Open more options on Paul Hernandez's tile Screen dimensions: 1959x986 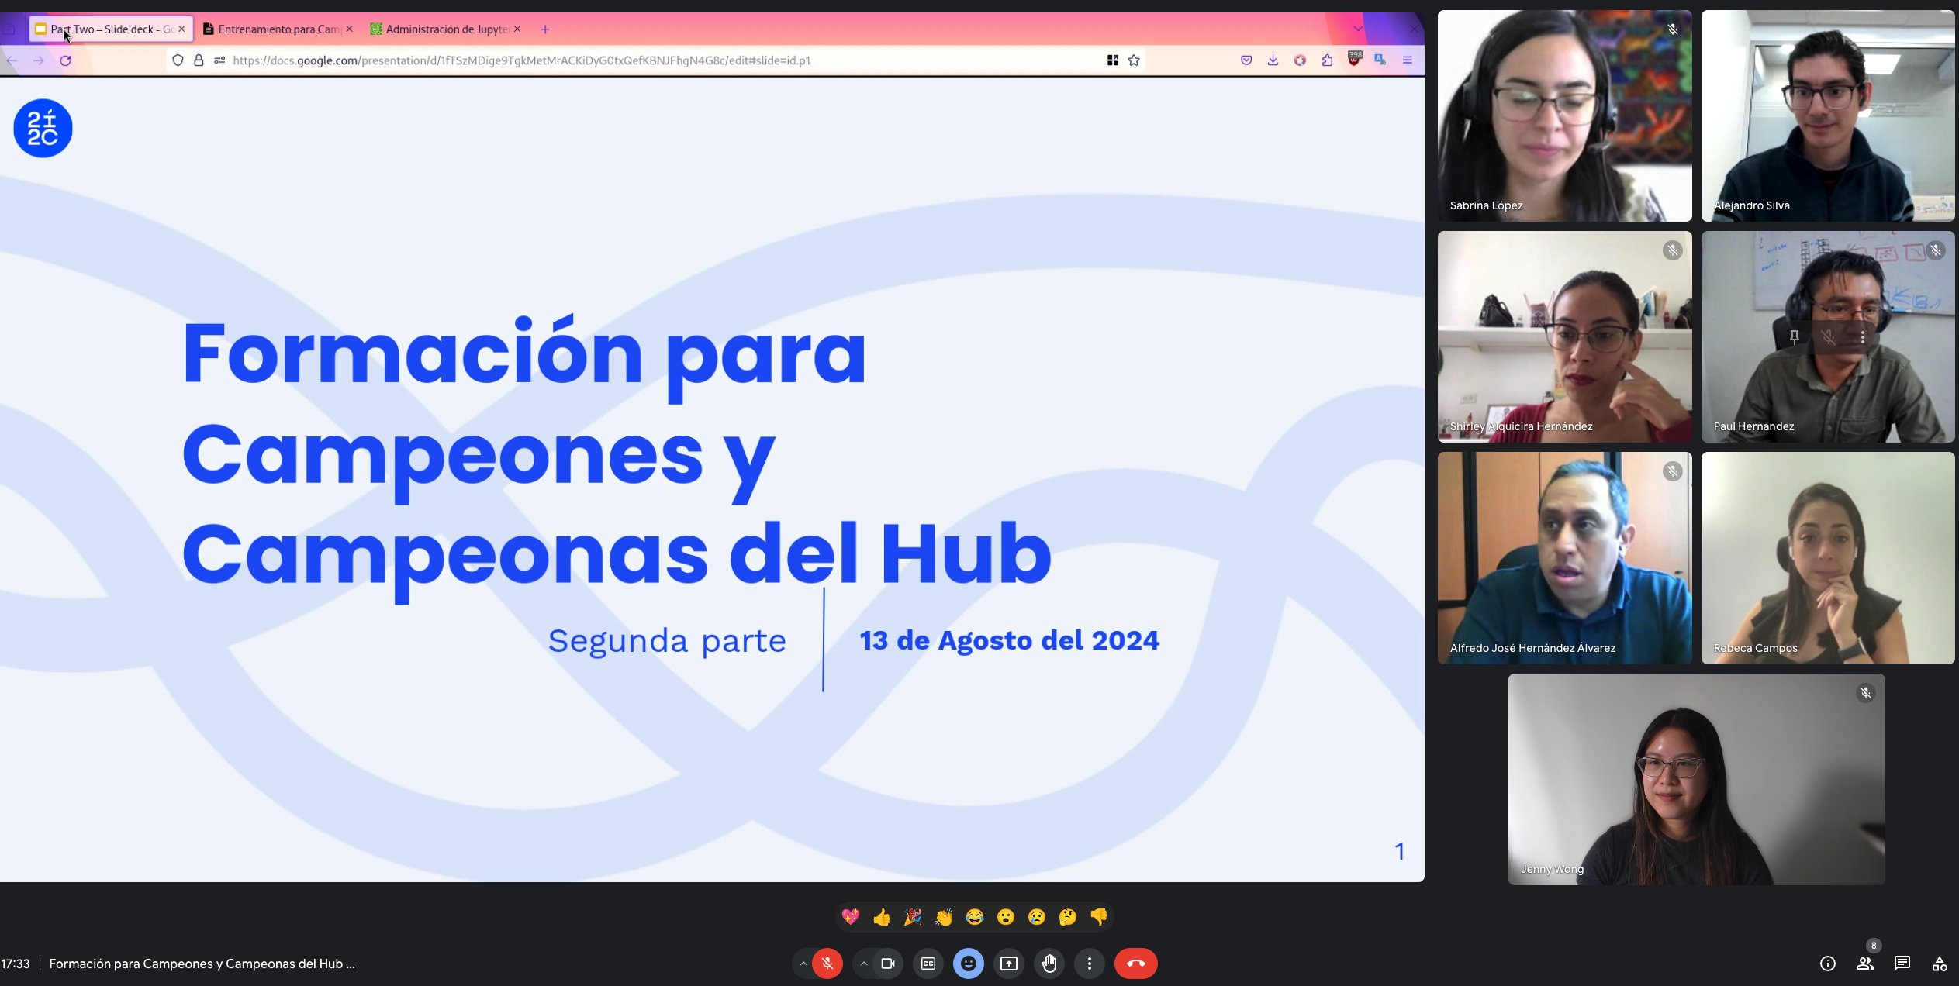pos(1862,336)
